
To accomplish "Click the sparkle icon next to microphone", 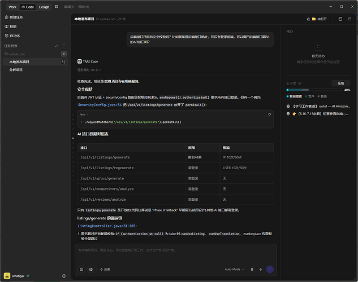I will coord(261,269).
